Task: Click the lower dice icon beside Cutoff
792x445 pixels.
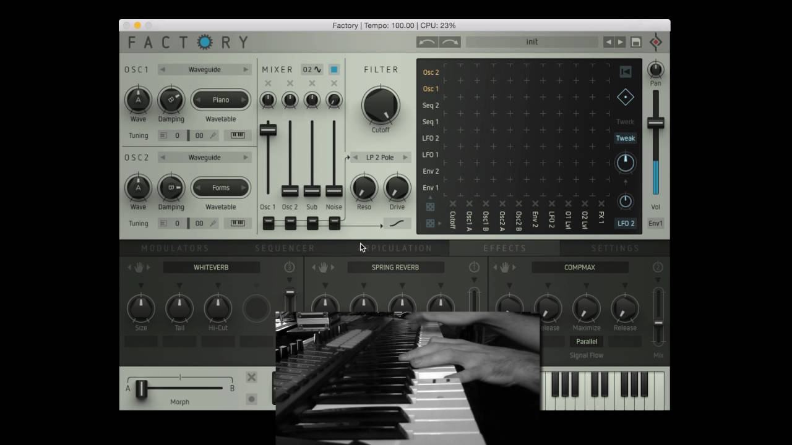Action: tap(430, 223)
